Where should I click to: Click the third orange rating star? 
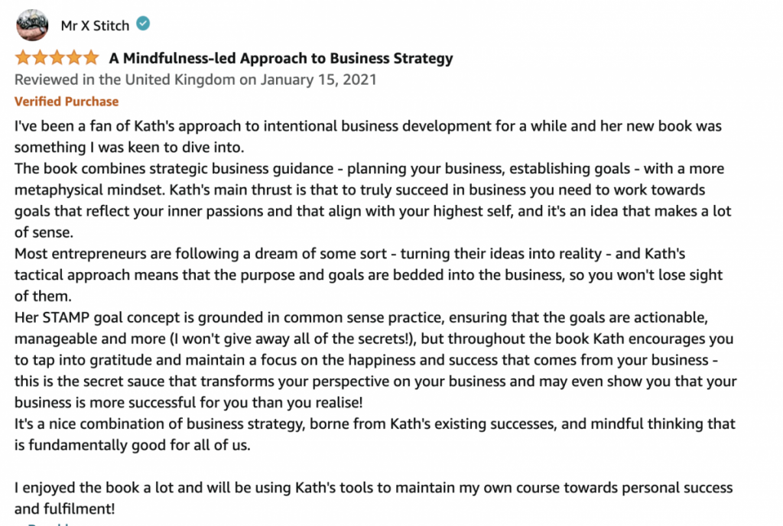click(x=57, y=58)
